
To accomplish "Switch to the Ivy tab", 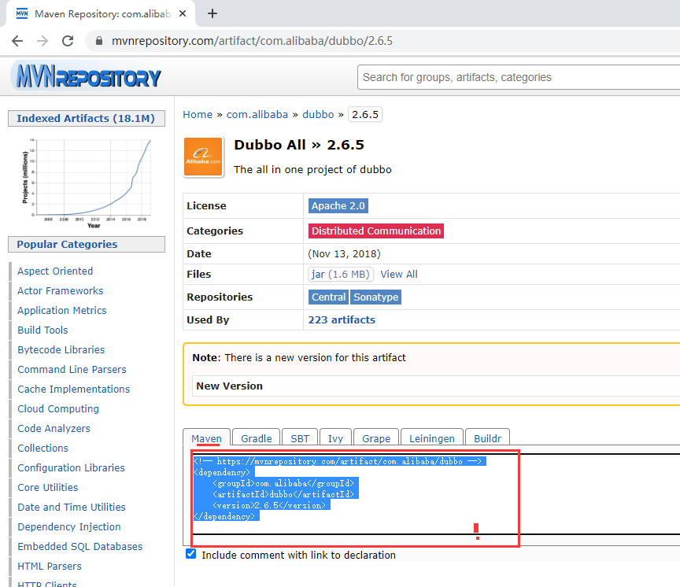I will pos(335,438).
